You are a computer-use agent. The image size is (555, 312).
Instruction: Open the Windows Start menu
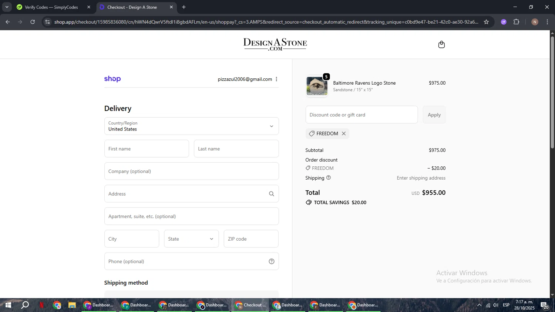[8, 305]
